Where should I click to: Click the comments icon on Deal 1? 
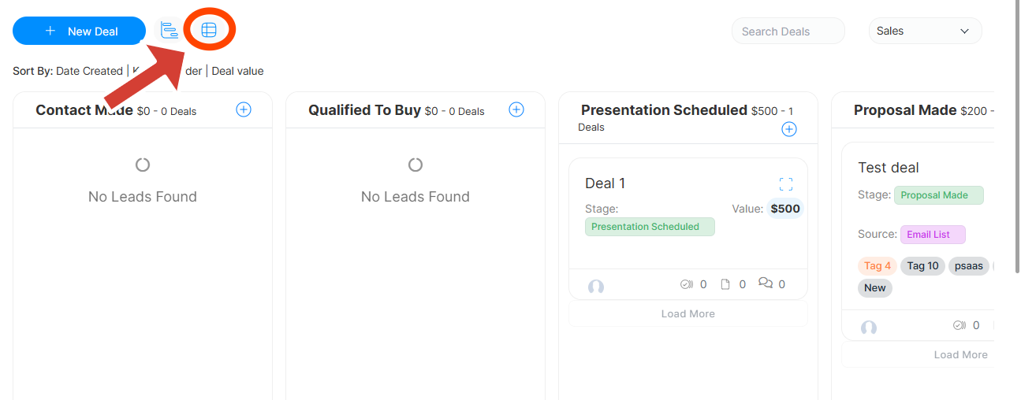pyautogui.click(x=766, y=283)
